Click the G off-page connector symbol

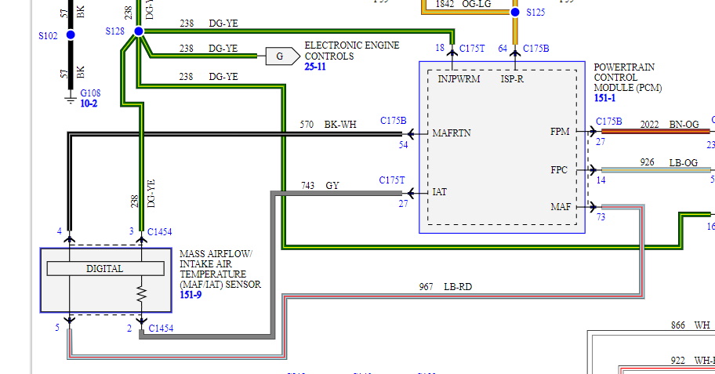280,56
